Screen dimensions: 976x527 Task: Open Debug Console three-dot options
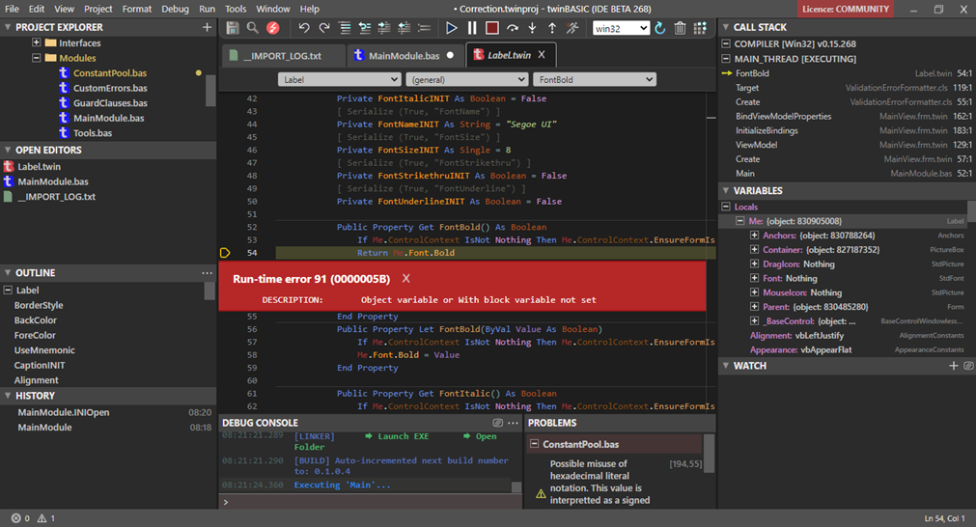(513, 423)
